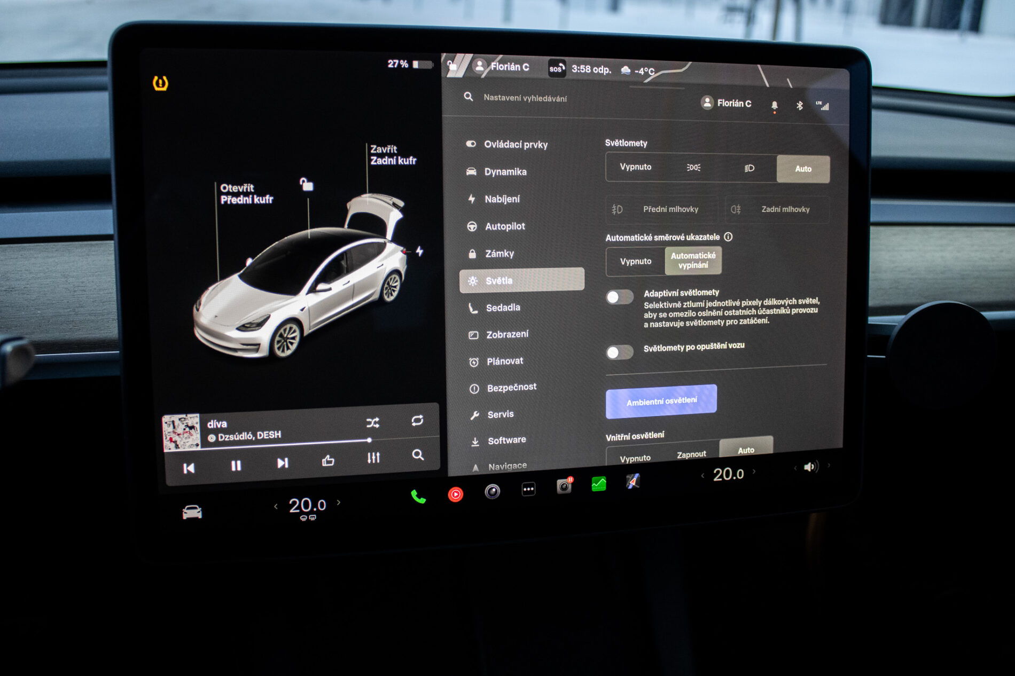Open the dashcam camera app icon

click(564, 486)
